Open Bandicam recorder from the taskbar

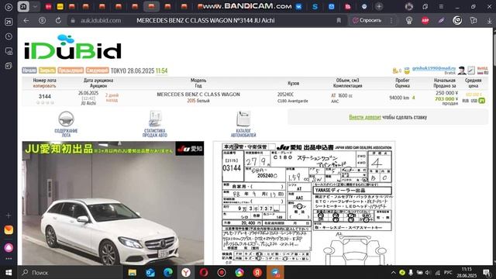click(x=222, y=272)
